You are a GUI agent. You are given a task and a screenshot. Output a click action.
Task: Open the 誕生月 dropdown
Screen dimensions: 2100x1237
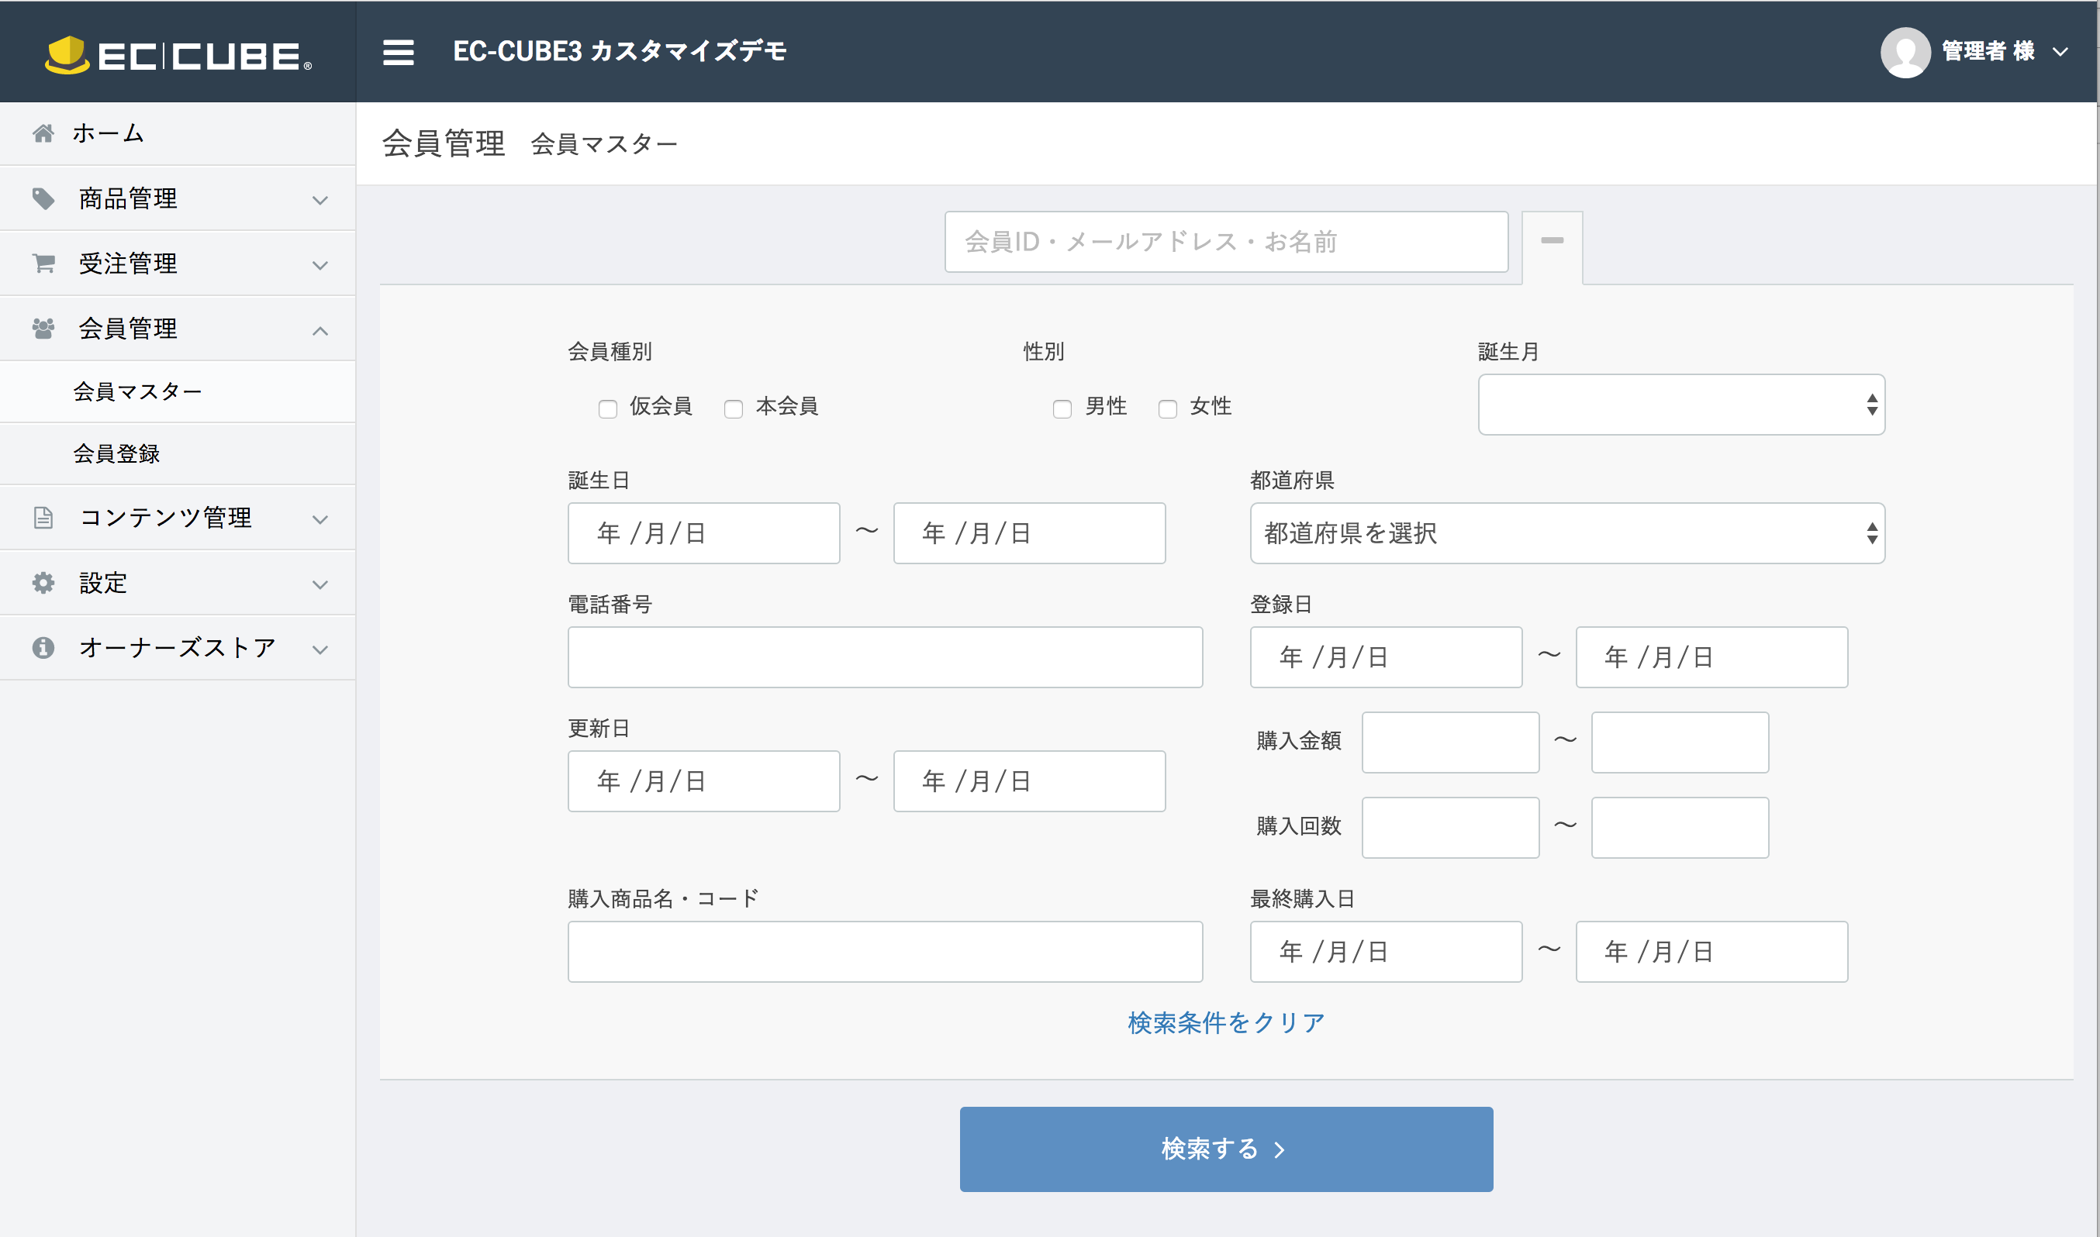click(x=1680, y=405)
